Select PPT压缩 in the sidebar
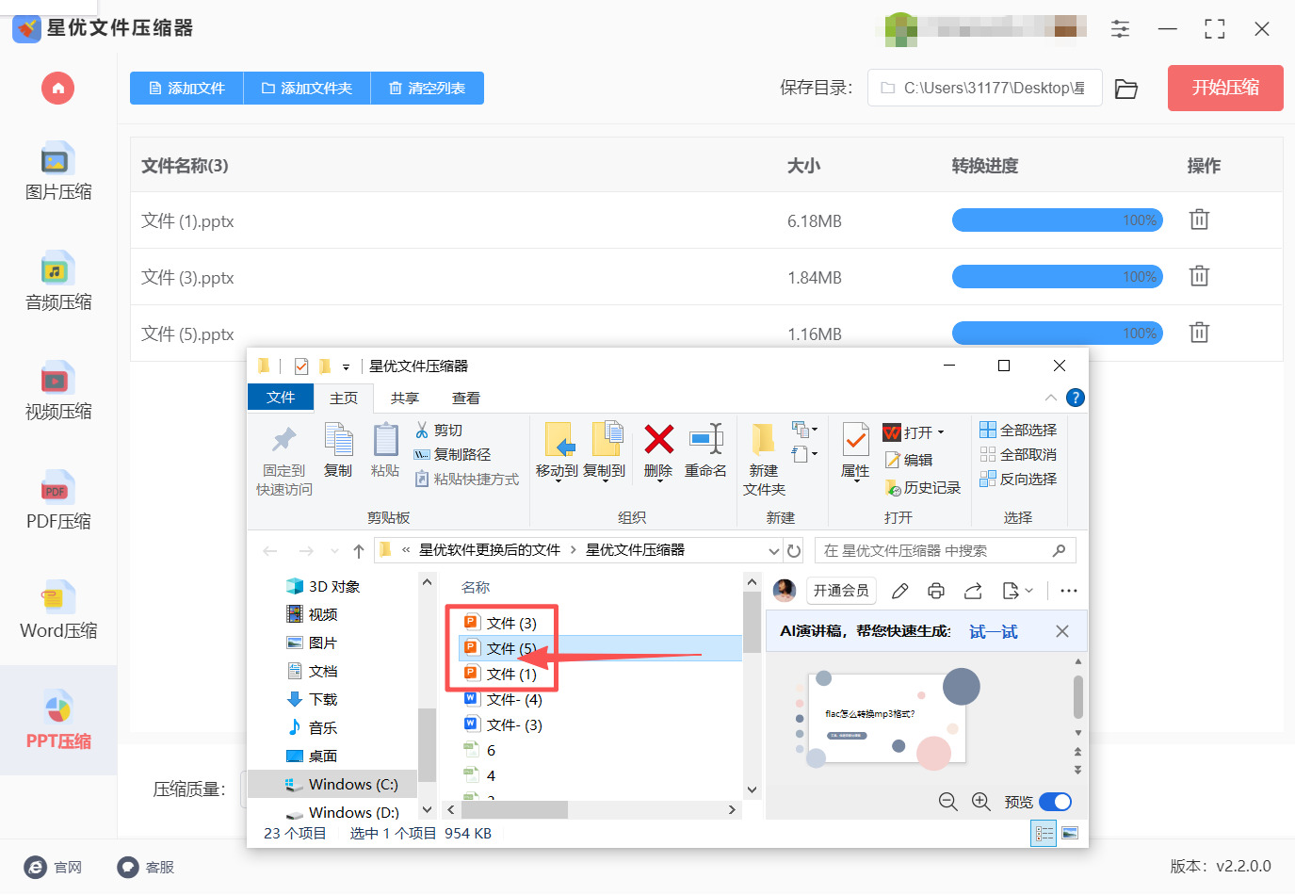This screenshot has width=1295, height=895. (58, 721)
